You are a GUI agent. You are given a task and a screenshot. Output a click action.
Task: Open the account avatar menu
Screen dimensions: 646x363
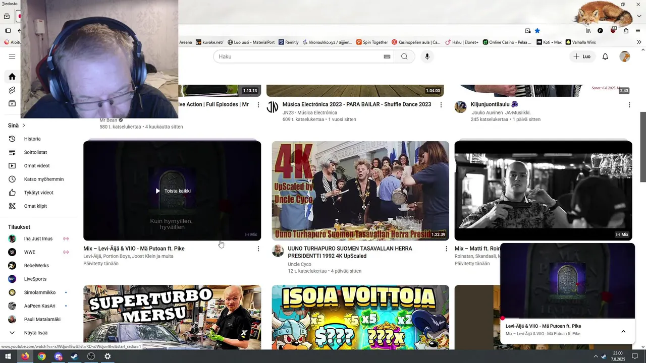[625, 56]
